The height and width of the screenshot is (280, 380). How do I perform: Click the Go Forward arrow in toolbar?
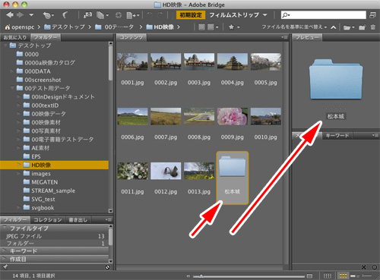pos(20,15)
